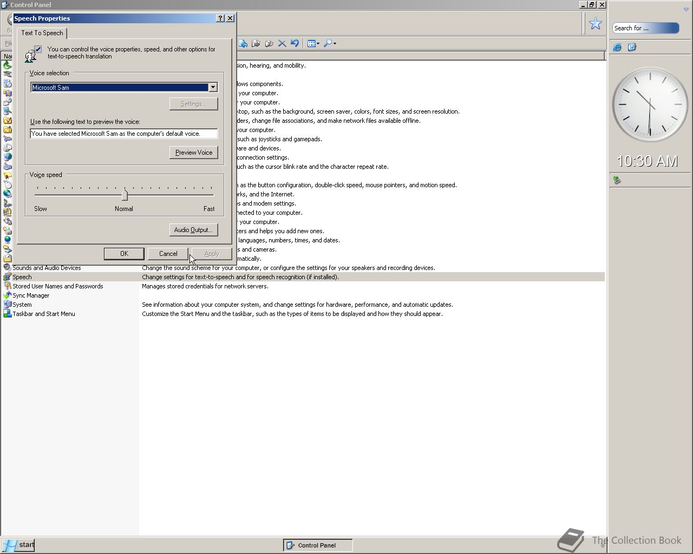Select the 'System' list entry
The height and width of the screenshot is (554, 693).
22,305
